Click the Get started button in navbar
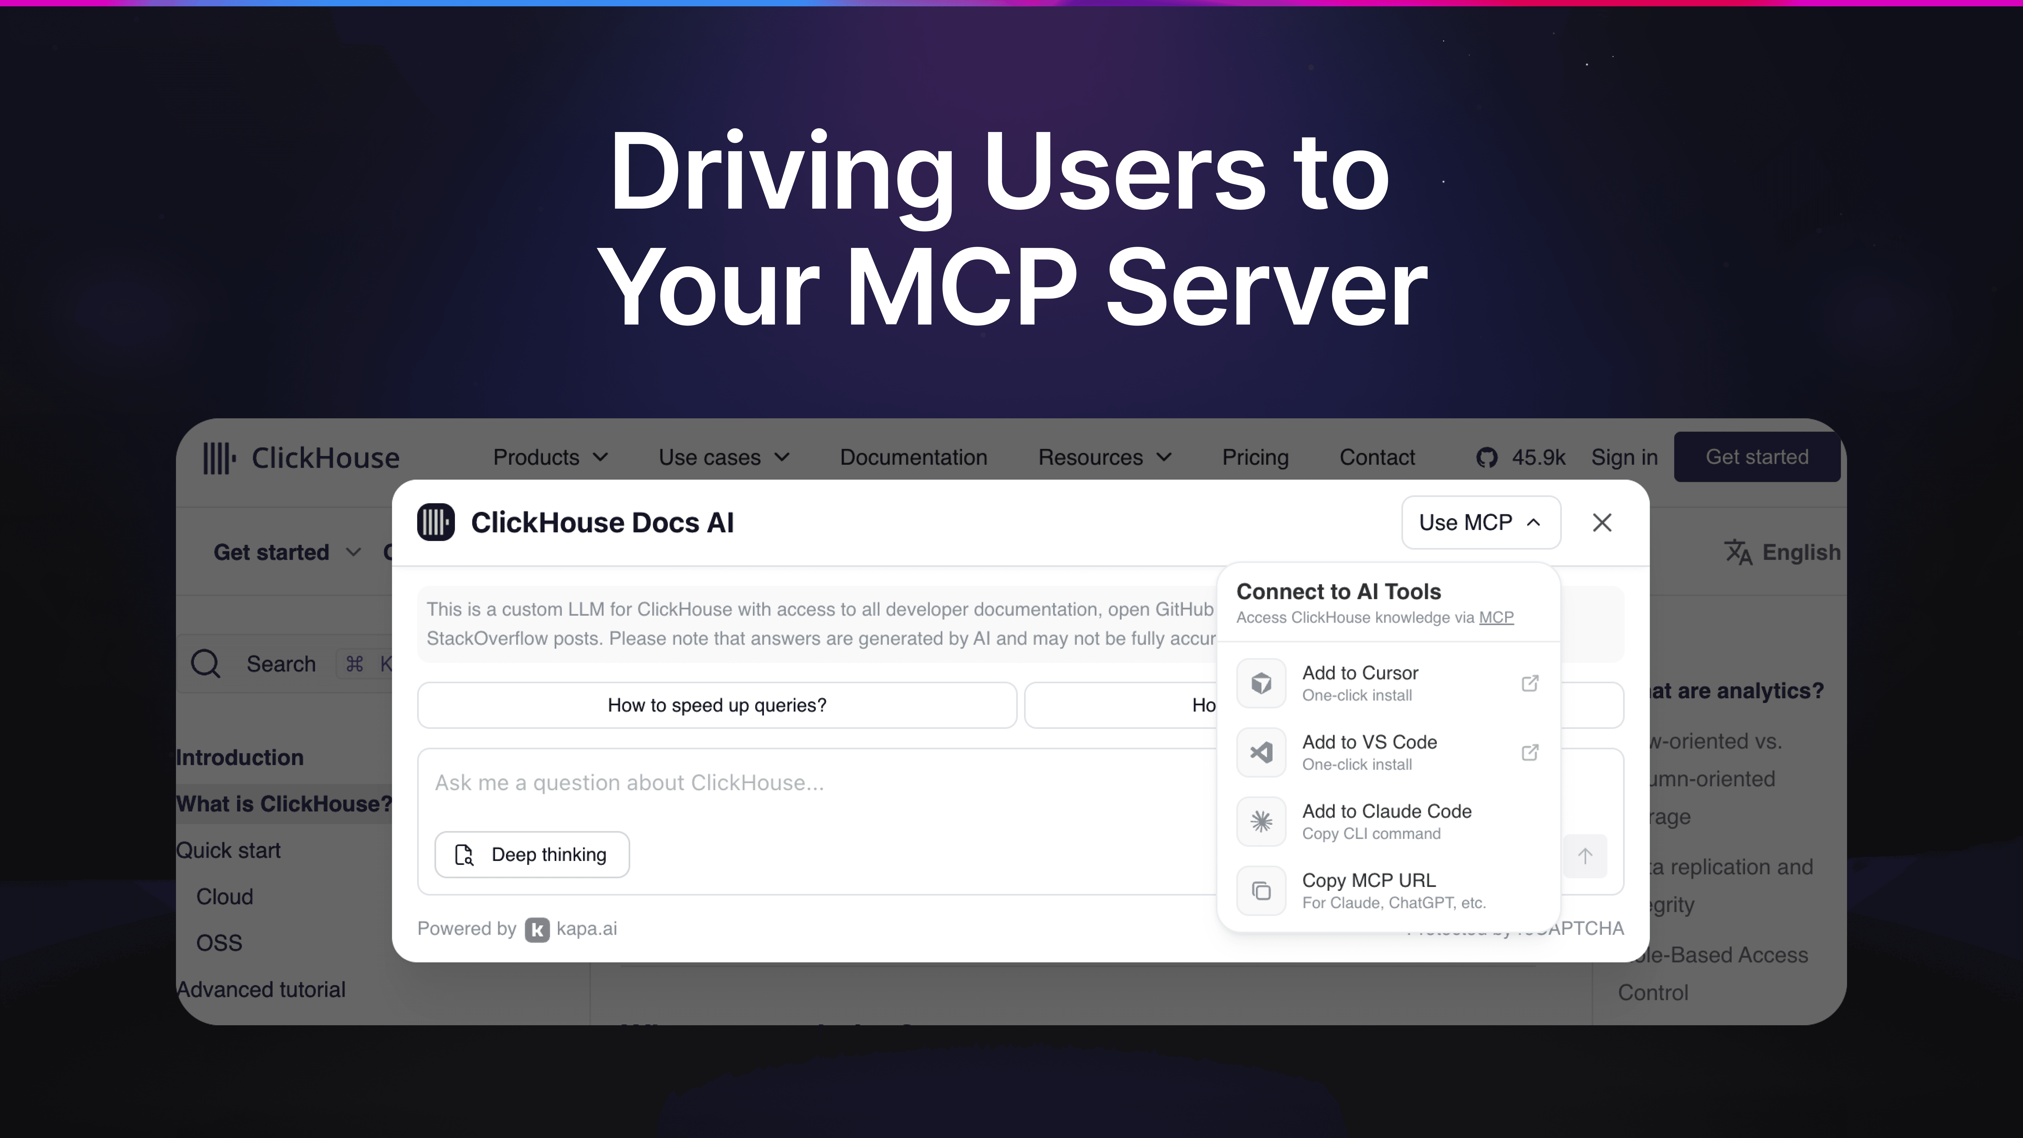The width and height of the screenshot is (2023, 1138). [1757, 457]
